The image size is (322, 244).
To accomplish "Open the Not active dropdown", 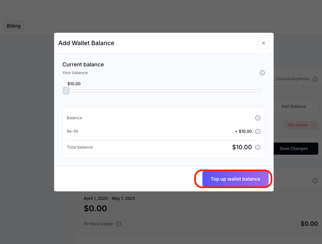I will pyautogui.click(x=301, y=125).
